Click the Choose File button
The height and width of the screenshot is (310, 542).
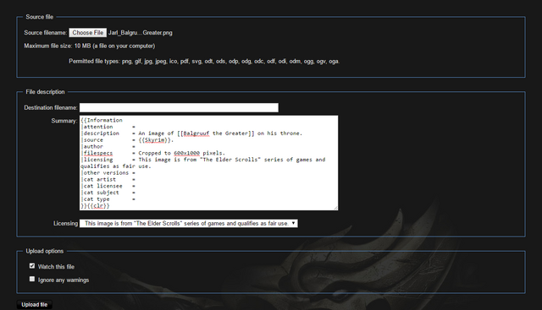point(88,33)
